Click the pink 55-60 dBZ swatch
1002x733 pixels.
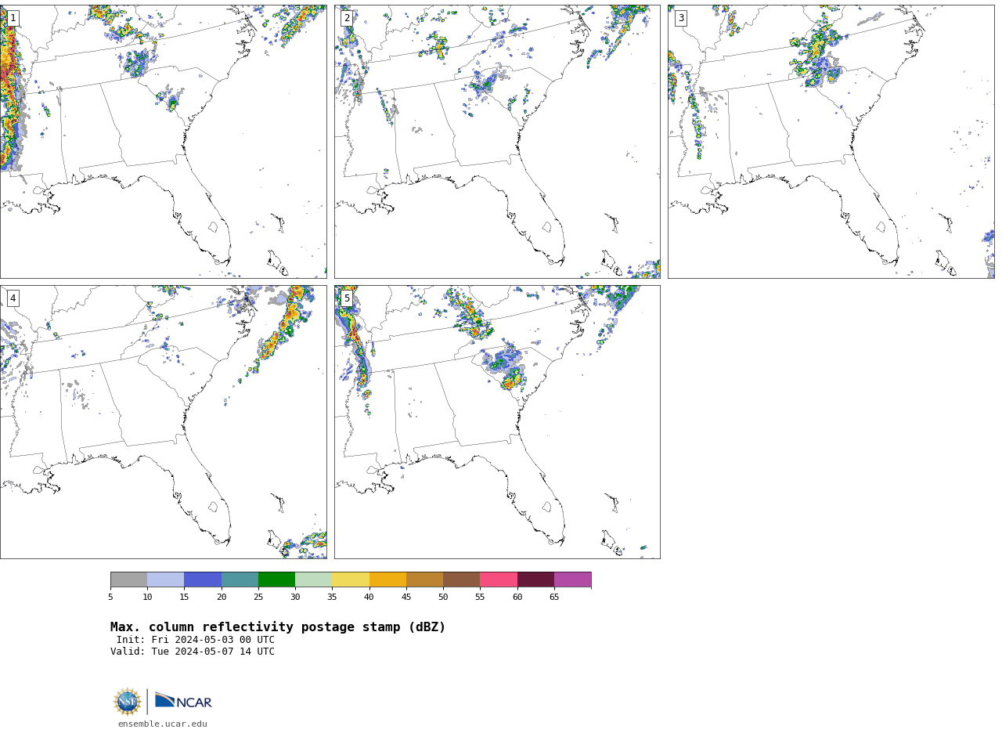tap(499, 580)
